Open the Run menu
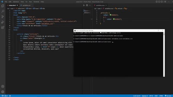Screen dimensions: 173x97 (31, 2)
